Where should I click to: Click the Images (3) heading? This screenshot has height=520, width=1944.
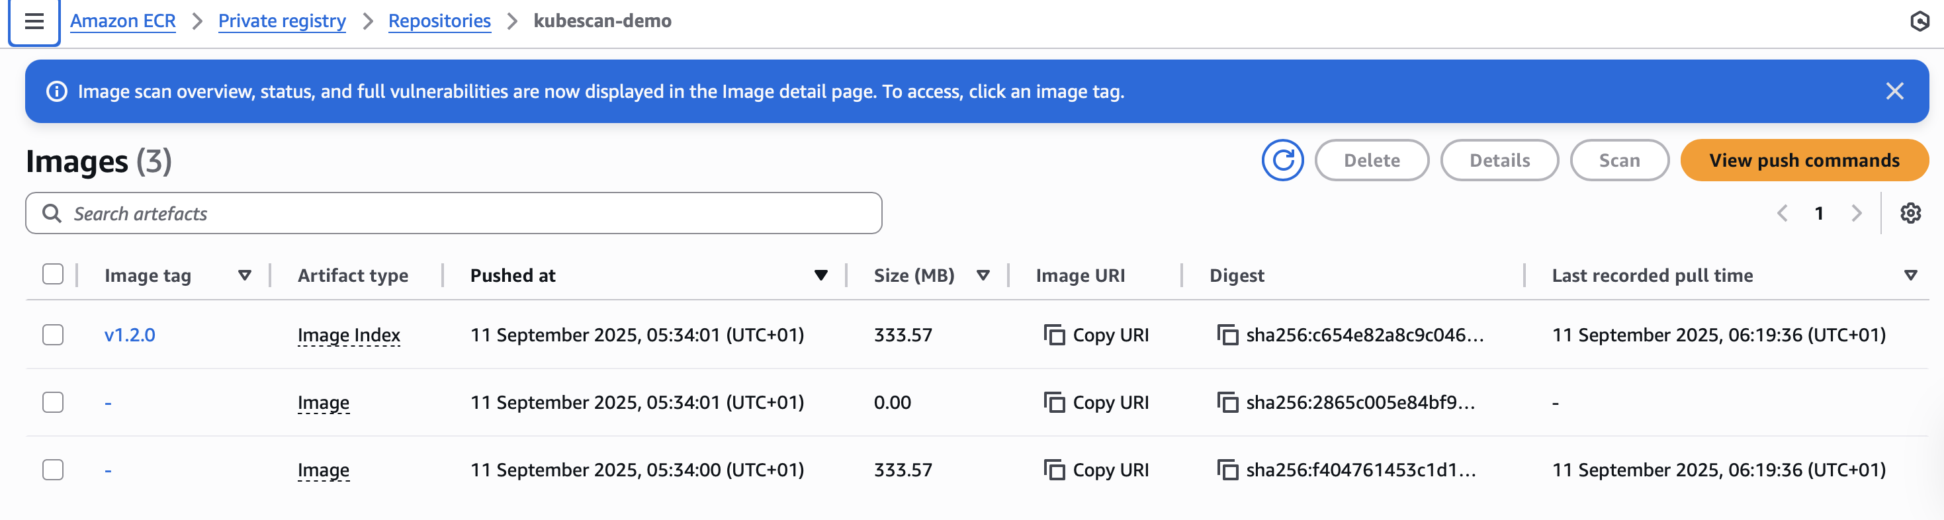[x=99, y=161]
